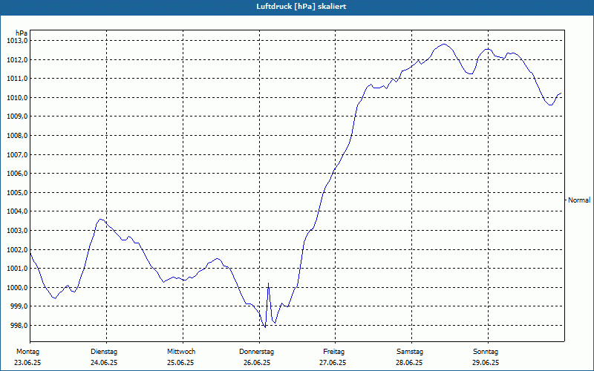Click the 'Dienstag' day label
594x371 pixels.
pos(104,352)
